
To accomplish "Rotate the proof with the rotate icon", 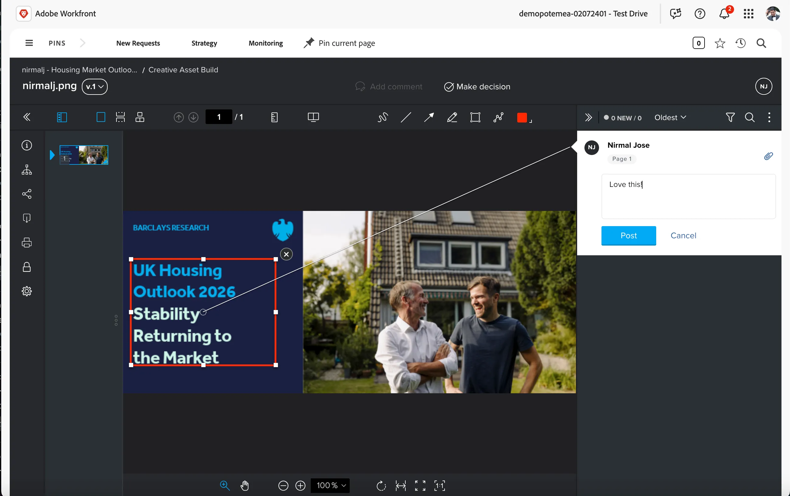I will (381, 485).
